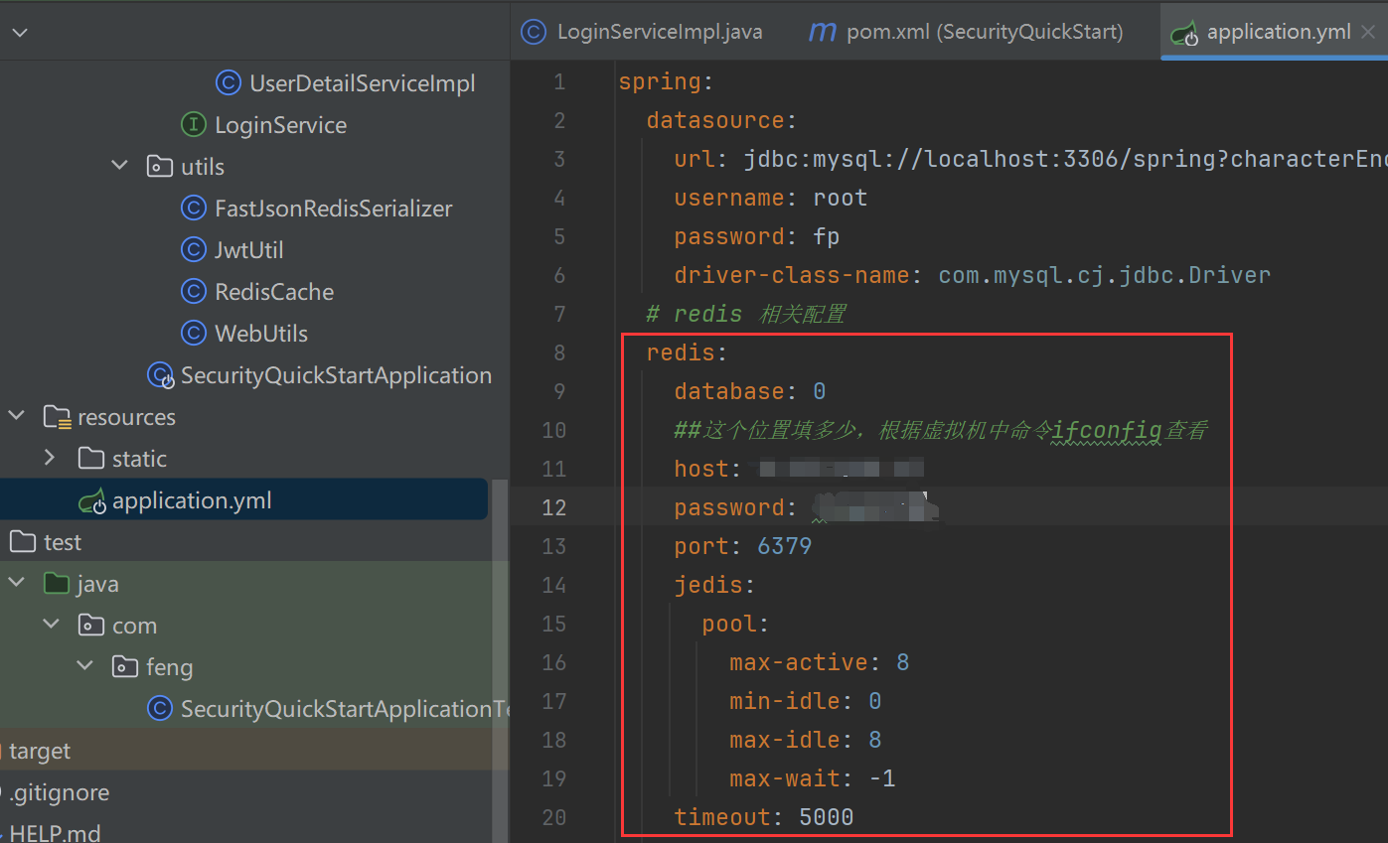Image resolution: width=1388 pixels, height=843 pixels.
Task: Click the 'max-wait: -1' line
Action: [x=813, y=778]
